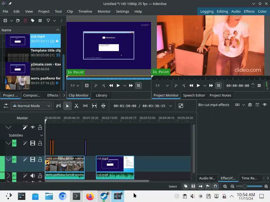Screen dimensions: 270x202
Task: Open the Timeline menu
Action: click(85, 11)
